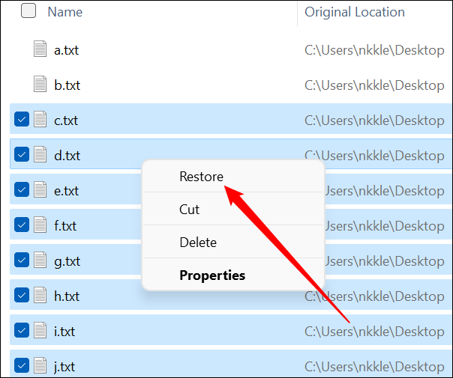The height and width of the screenshot is (378, 453).
Task: Choose Restore from the context menu
Action: [201, 177]
